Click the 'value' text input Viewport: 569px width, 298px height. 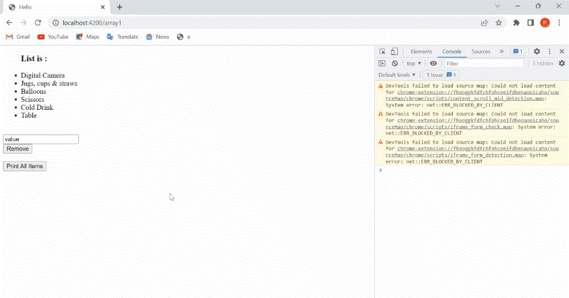pos(40,139)
